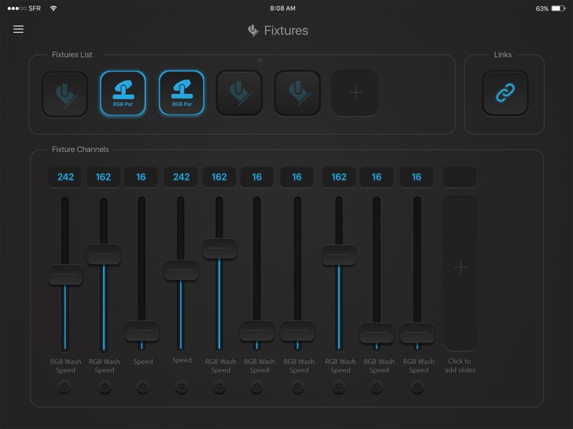
Task: Click the 'Speed' label under fourth slider
Action: point(182,360)
